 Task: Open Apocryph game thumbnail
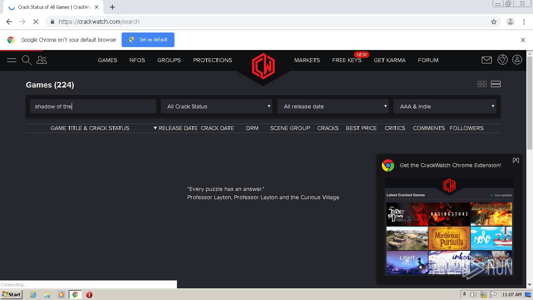coord(491,214)
